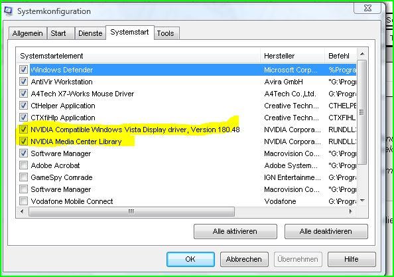Image resolution: width=394 pixels, height=277 pixels.
Task: Uncheck NVIDIA Compatible Windows Vista Display driver
Action: 23,130
